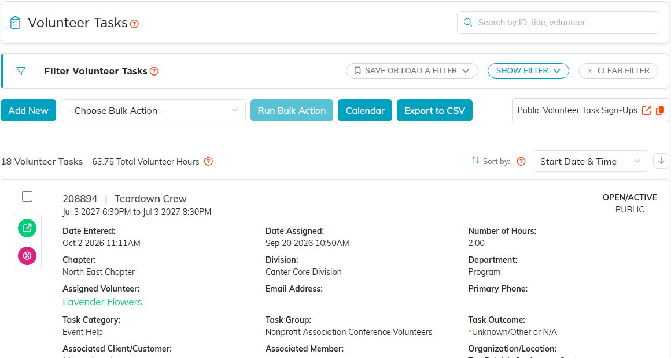Click the funnel filter icon
This screenshot has height=358, width=671.
click(21, 71)
